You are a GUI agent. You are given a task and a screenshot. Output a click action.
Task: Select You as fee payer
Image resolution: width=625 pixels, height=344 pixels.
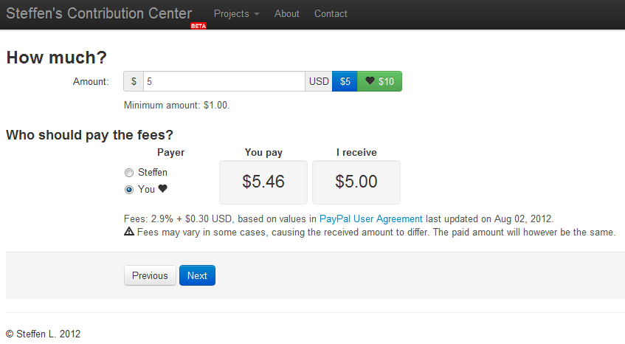(x=130, y=190)
